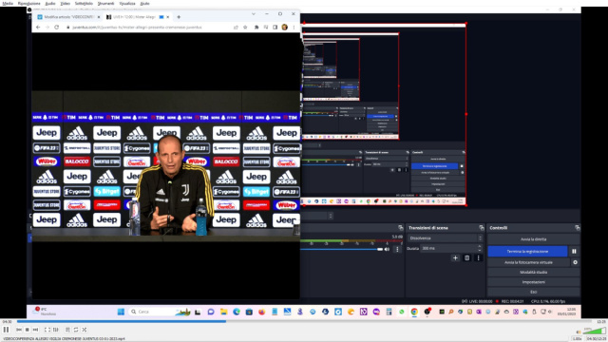This screenshot has width=608, height=342.
Task: Open Chrome three-dot menu
Action: pyautogui.click(x=294, y=28)
